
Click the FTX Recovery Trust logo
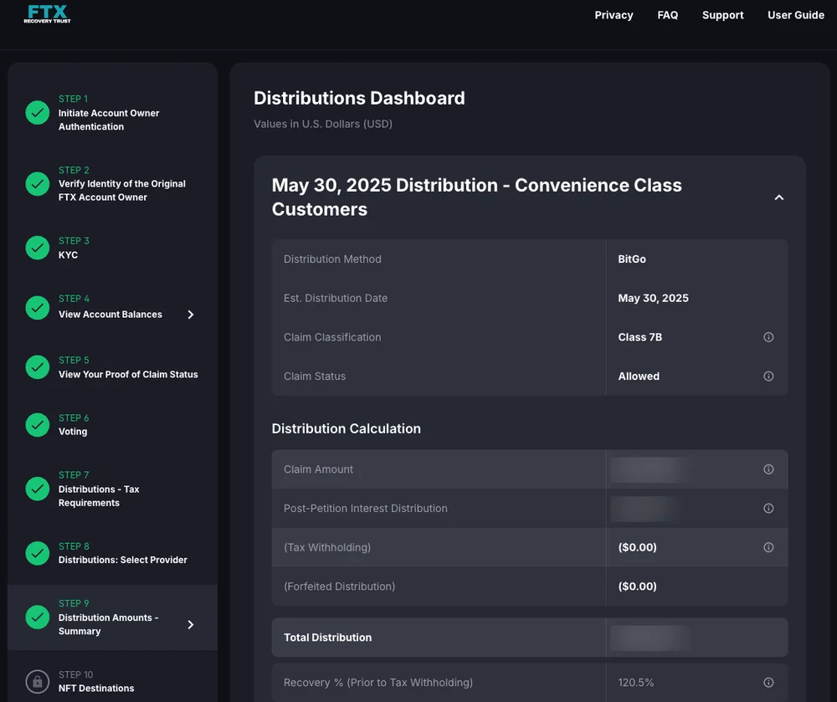pos(47,14)
